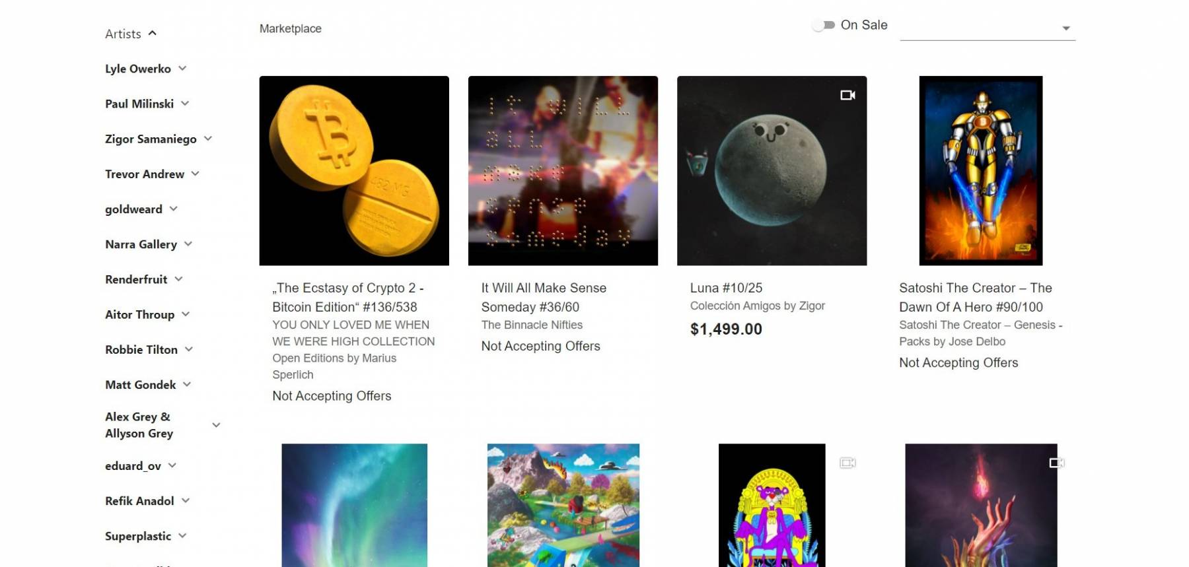Click the video icon on Pink Panther artwork
Viewport: 1189px width, 567px height.
point(847,463)
